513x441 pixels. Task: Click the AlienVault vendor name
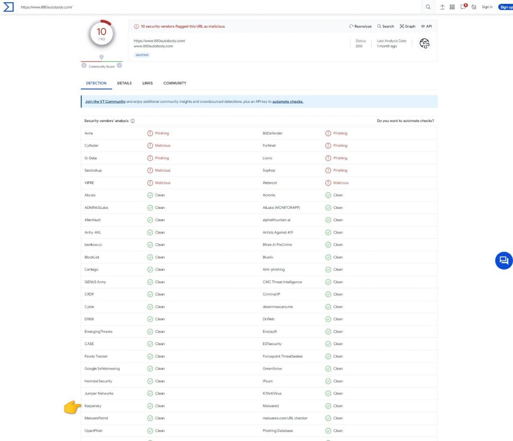click(93, 220)
